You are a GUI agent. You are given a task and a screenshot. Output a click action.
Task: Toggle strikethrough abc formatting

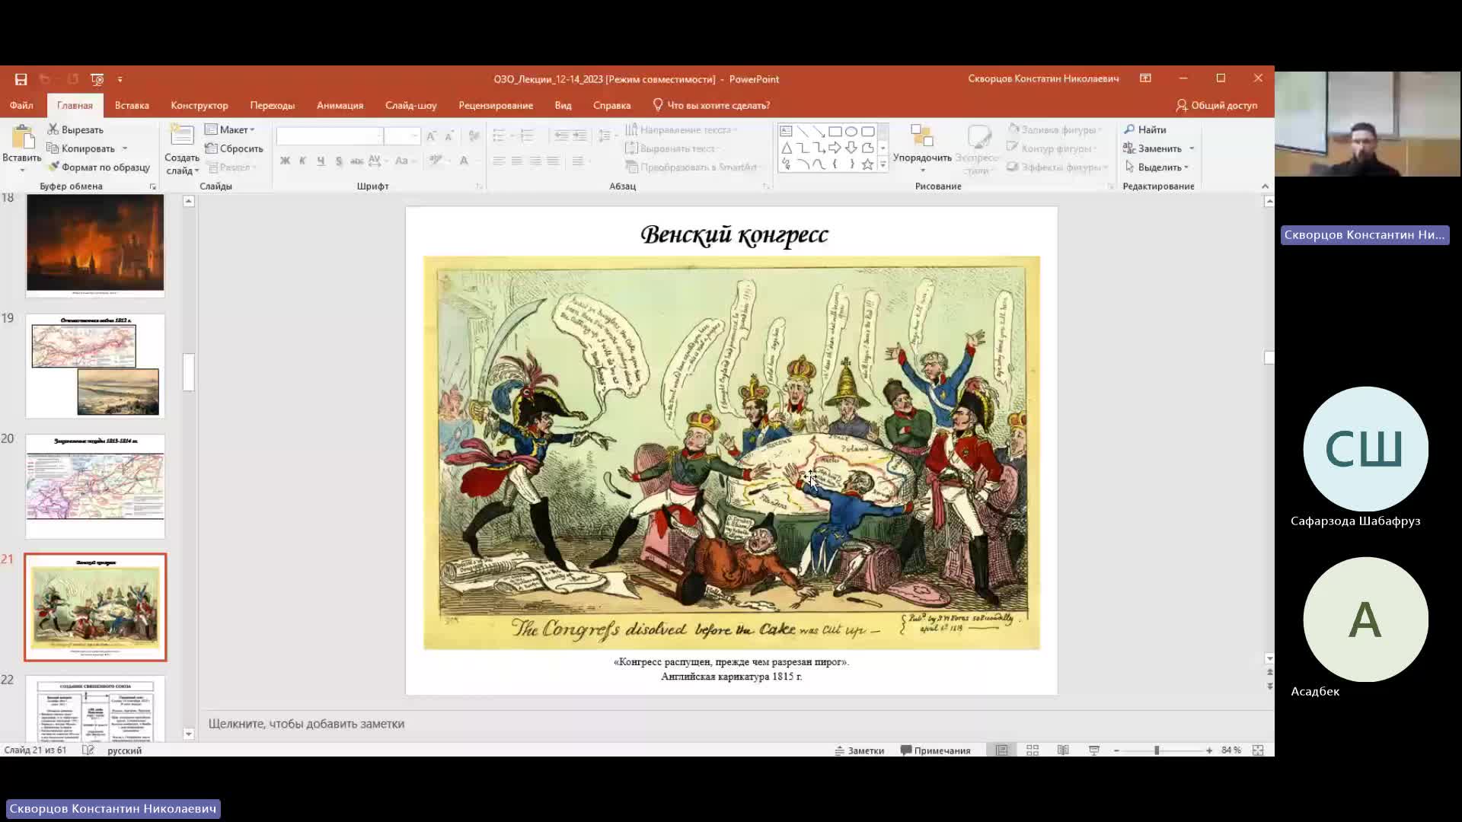(356, 161)
